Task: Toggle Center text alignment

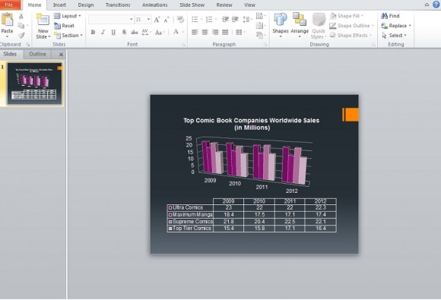Action: pyautogui.click(x=205, y=33)
